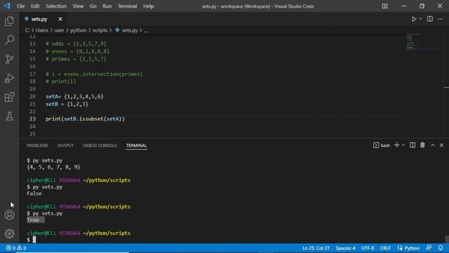Change indentation via Spaces: 4
This screenshot has width=449, height=253.
[x=345, y=248]
